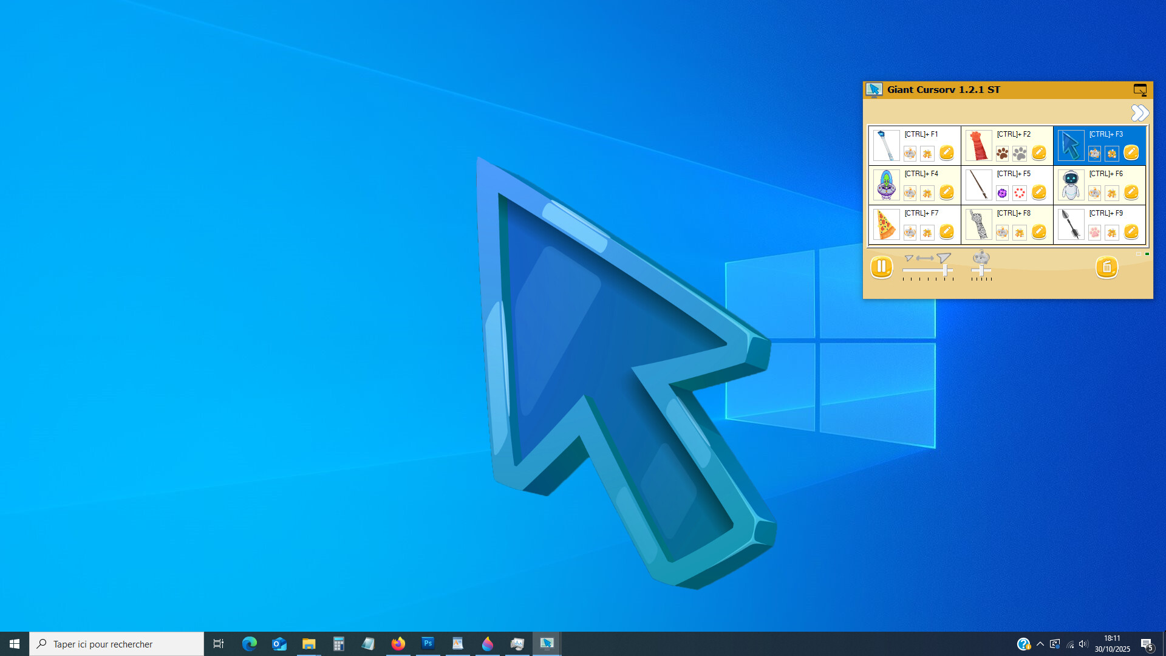Open the Windows Start menu
The width and height of the screenshot is (1166, 656).
coord(13,643)
